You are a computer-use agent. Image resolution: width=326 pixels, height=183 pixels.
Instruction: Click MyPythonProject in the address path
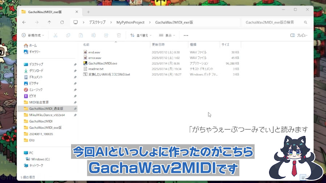[130, 22]
